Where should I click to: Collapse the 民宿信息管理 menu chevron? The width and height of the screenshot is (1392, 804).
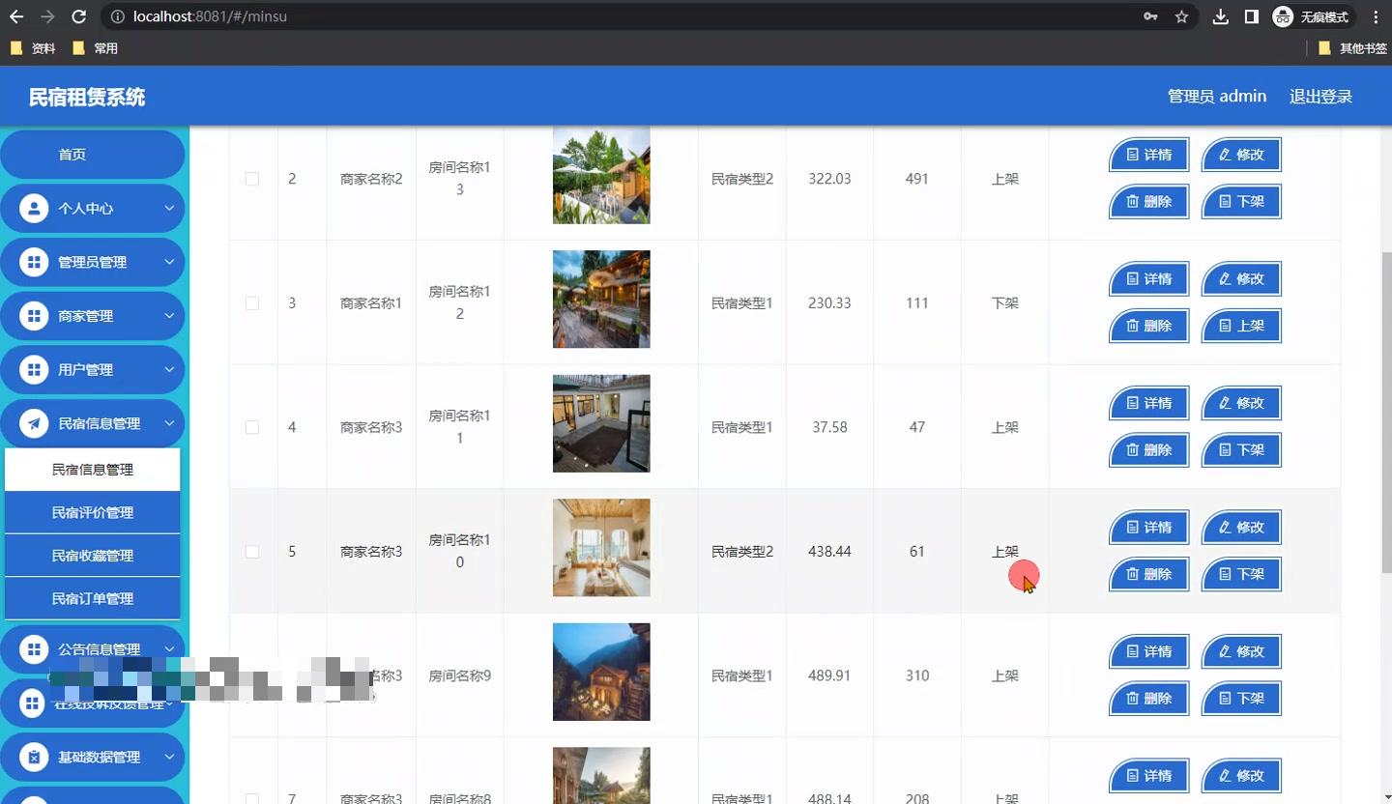(x=171, y=423)
